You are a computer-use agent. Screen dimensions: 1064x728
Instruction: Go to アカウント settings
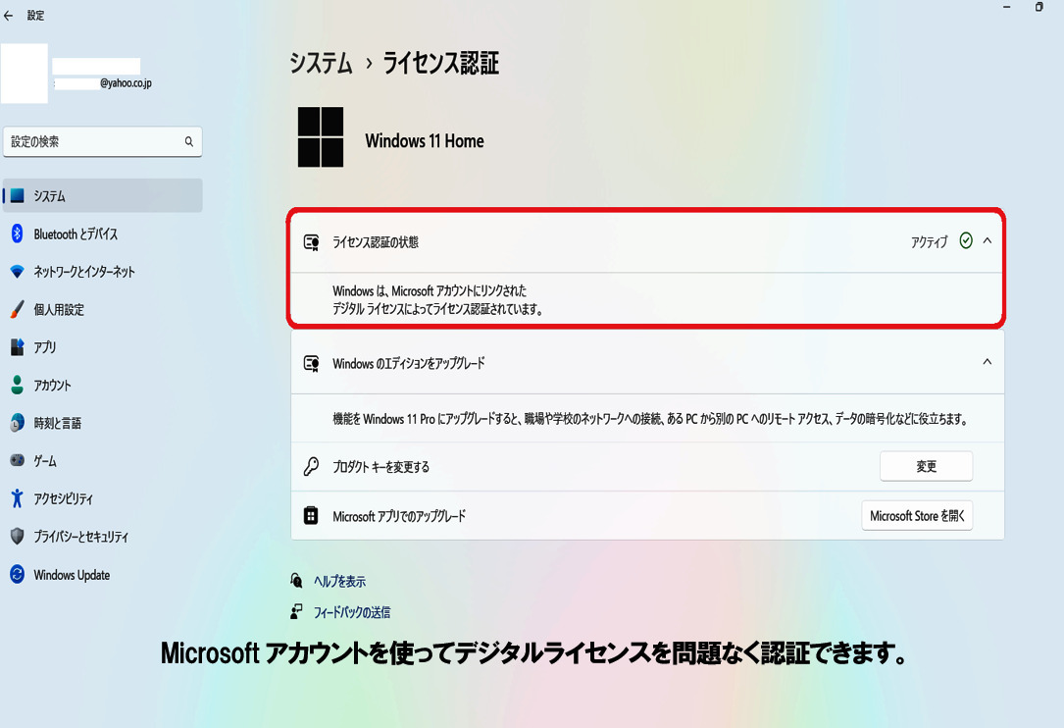pos(102,385)
